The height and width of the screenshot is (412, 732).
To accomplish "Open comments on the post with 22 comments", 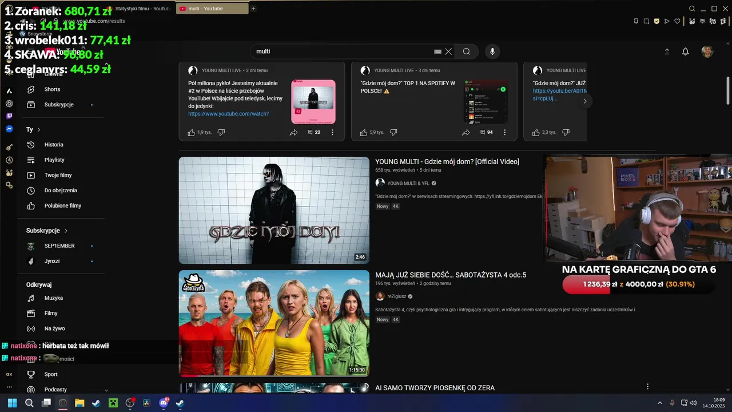I will coord(314,132).
